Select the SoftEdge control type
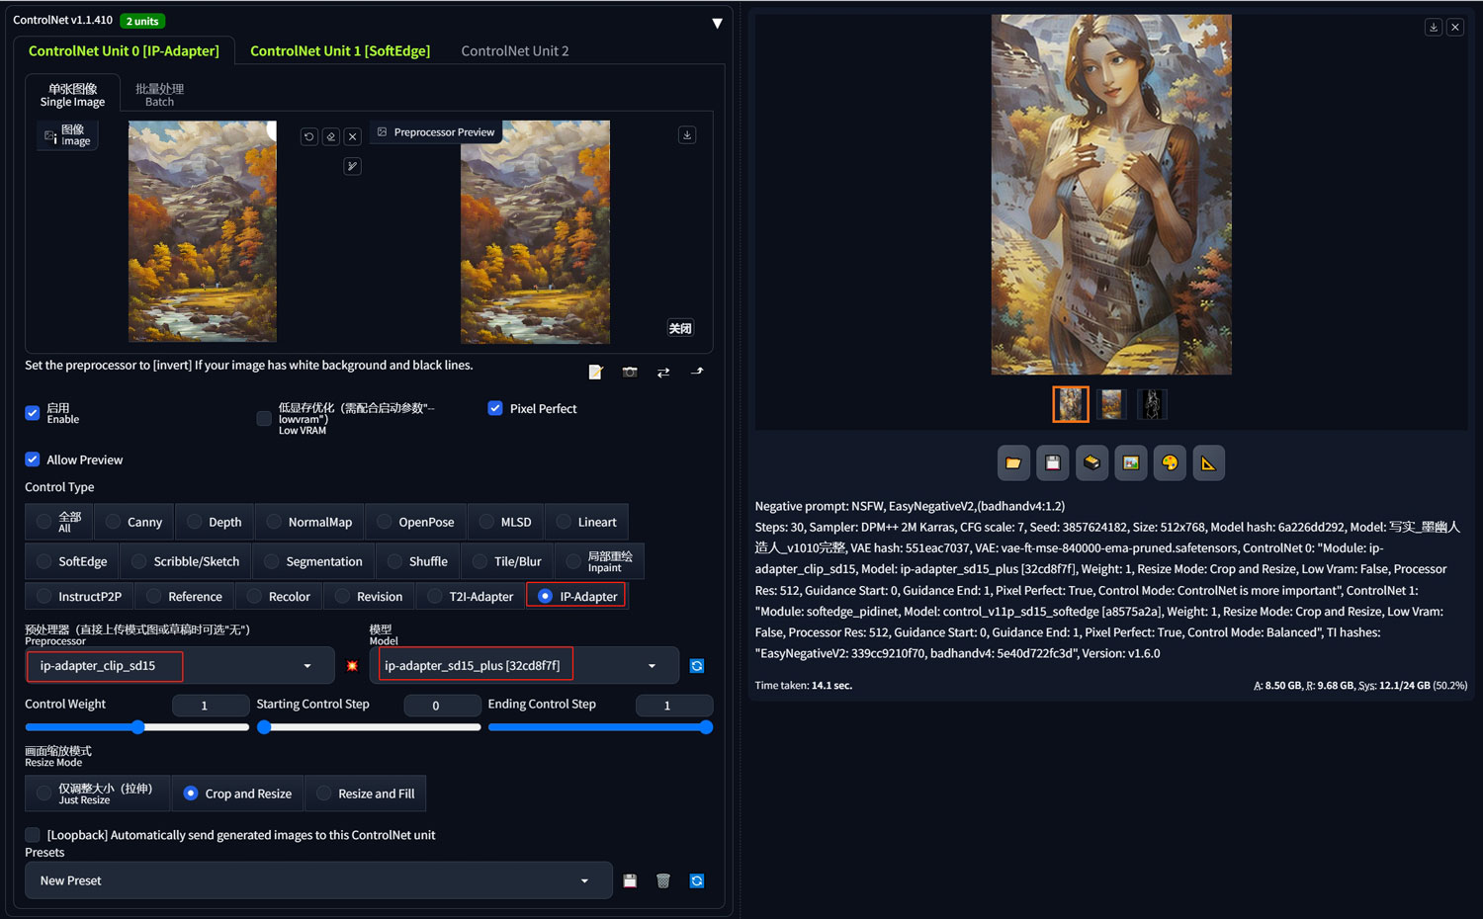This screenshot has height=919, width=1483. (72, 561)
